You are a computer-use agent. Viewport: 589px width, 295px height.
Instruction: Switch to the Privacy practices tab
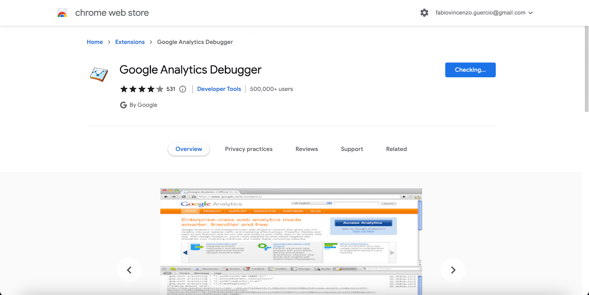pos(249,149)
